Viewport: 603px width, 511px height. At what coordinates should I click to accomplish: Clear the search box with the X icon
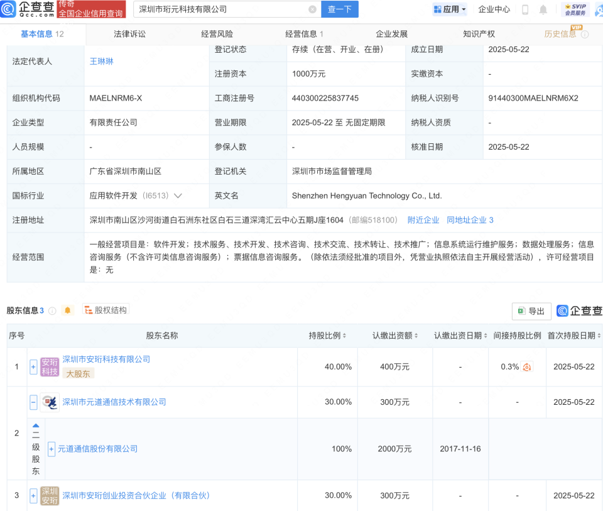tap(312, 9)
